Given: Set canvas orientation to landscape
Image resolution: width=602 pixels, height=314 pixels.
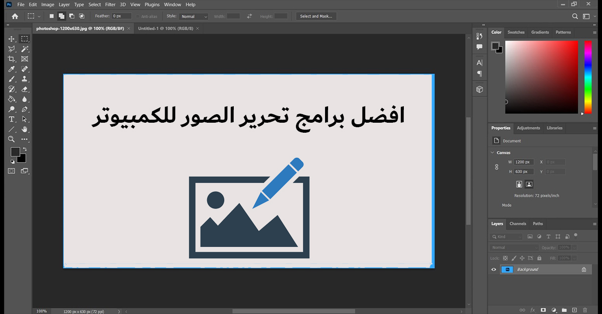Looking at the screenshot, I should 529,184.
